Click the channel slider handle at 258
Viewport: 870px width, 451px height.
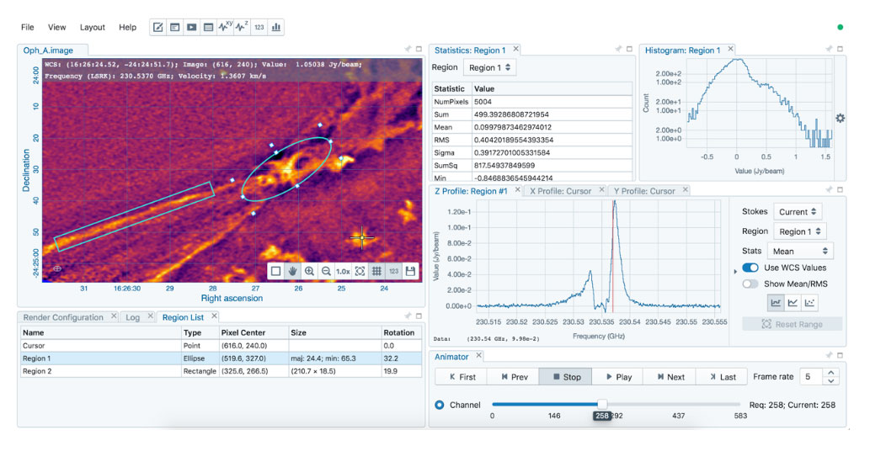[602, 405]
